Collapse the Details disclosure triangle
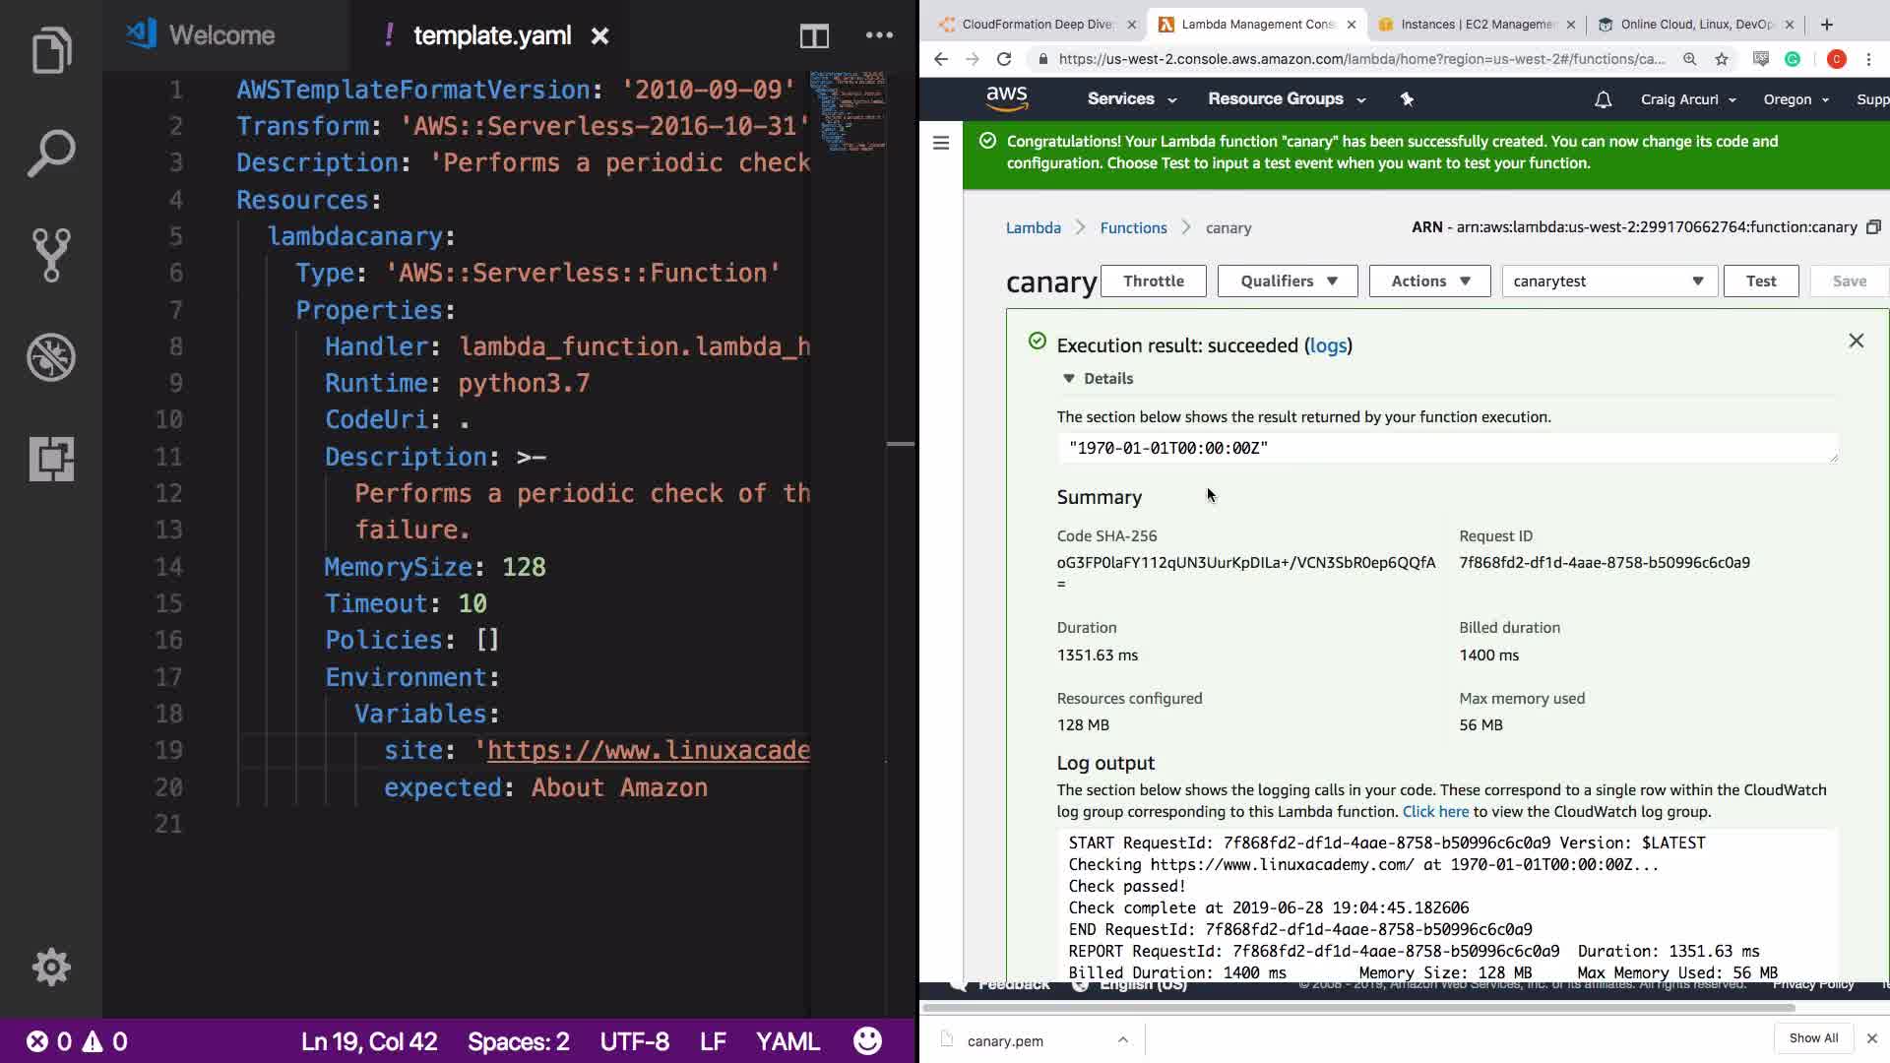Screen dimensions: 1890x1063 tap(1069, 378)
